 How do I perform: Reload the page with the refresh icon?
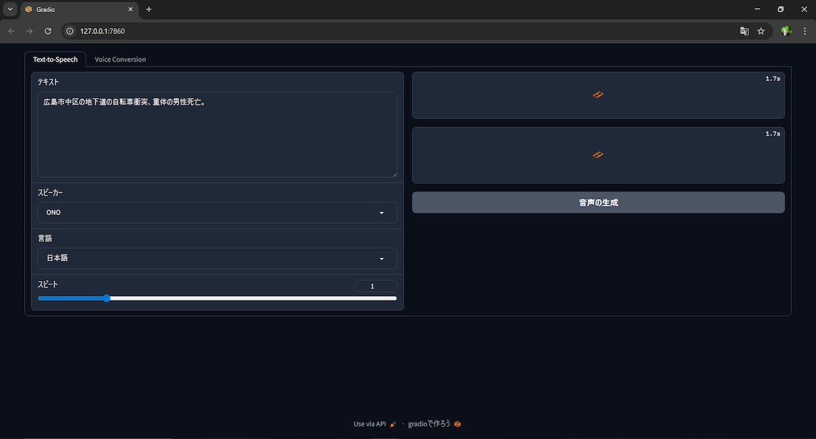[x=47, y=31]
